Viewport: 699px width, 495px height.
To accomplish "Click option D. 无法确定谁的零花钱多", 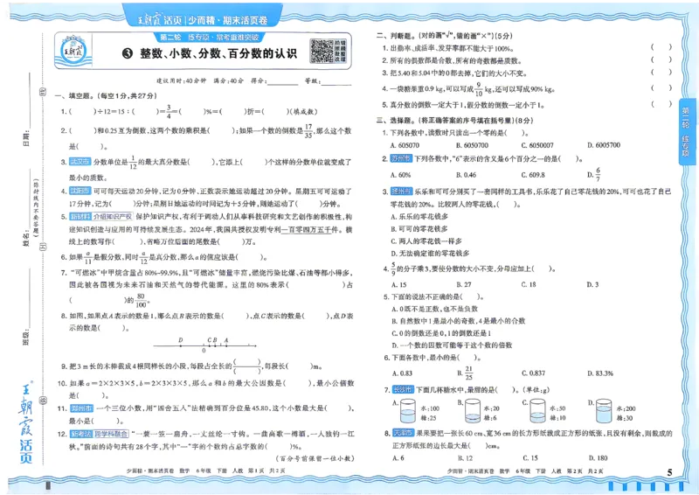I will (430, 253).
